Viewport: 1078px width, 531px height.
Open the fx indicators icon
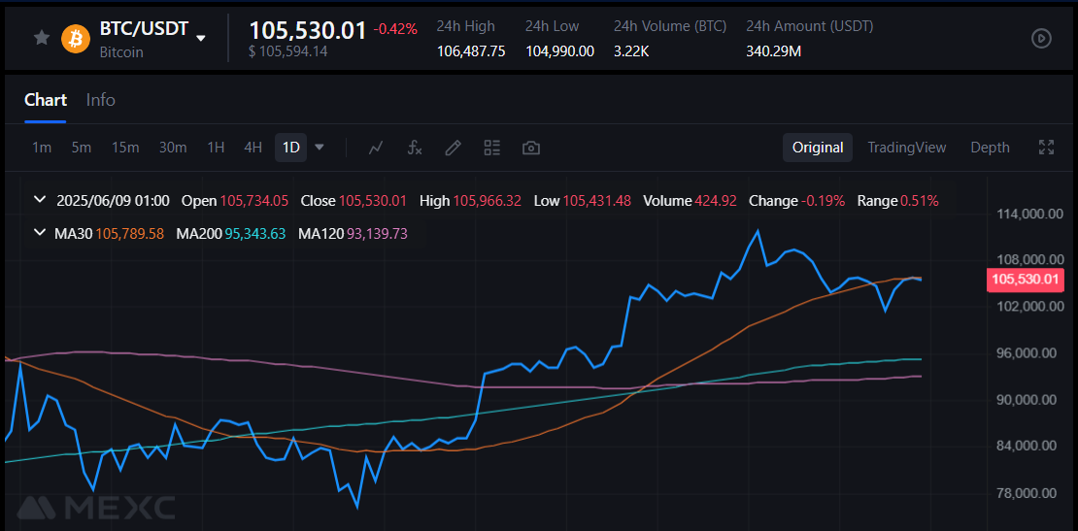coord(415,148)
